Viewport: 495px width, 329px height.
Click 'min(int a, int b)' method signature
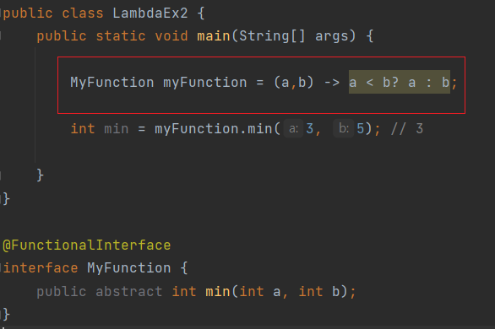276,291
